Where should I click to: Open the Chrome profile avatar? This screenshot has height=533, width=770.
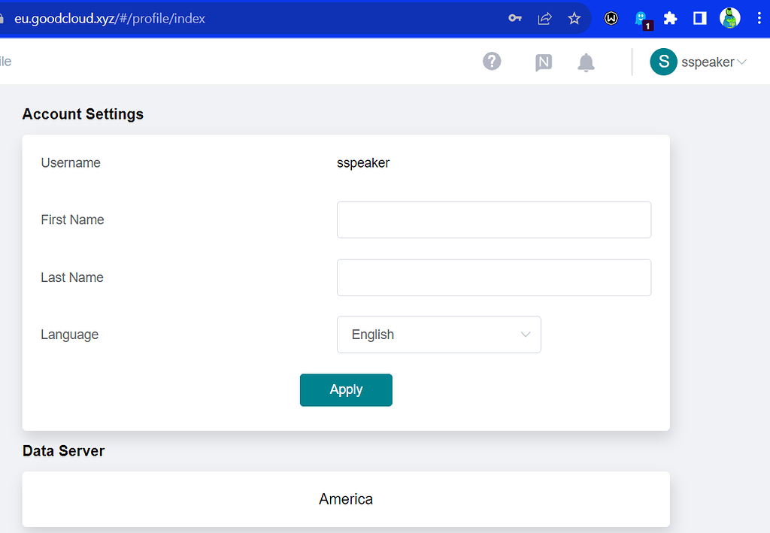click(729, 19)
